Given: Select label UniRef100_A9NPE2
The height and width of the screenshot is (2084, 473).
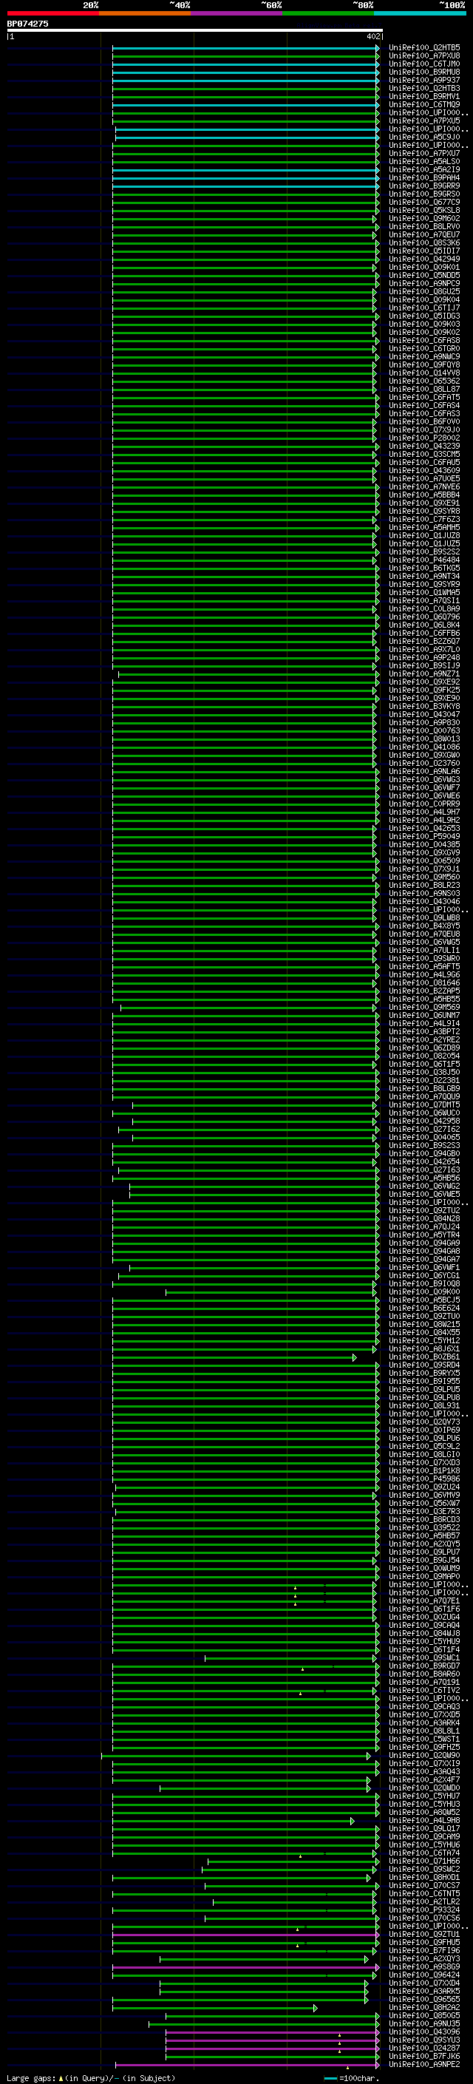Looking at the screenshot, I should point(424,2065).
